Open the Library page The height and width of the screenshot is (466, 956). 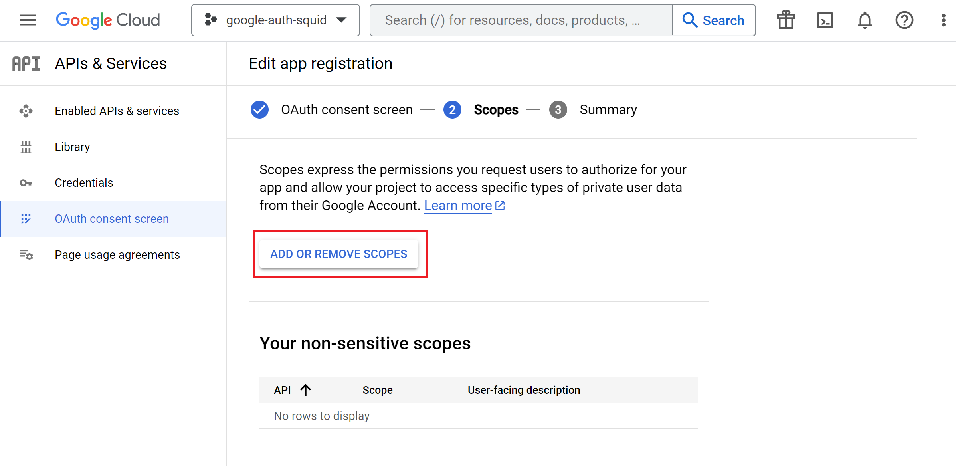72,147
